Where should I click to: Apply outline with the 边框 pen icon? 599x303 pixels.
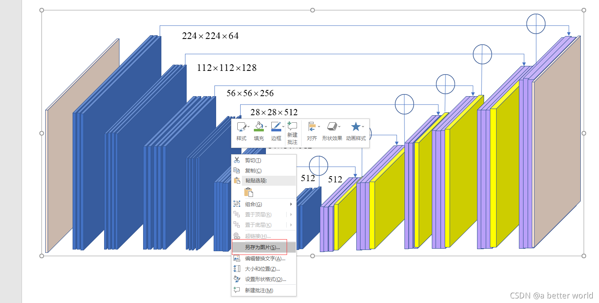point(275,126)
